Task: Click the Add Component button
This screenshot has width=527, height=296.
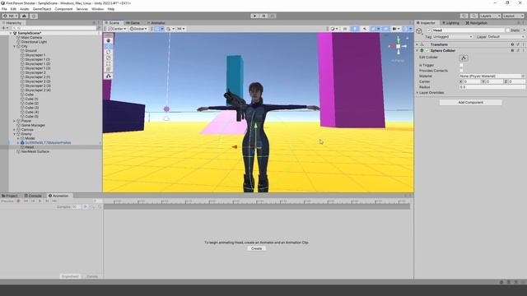Action: click(x=470, y=102)
